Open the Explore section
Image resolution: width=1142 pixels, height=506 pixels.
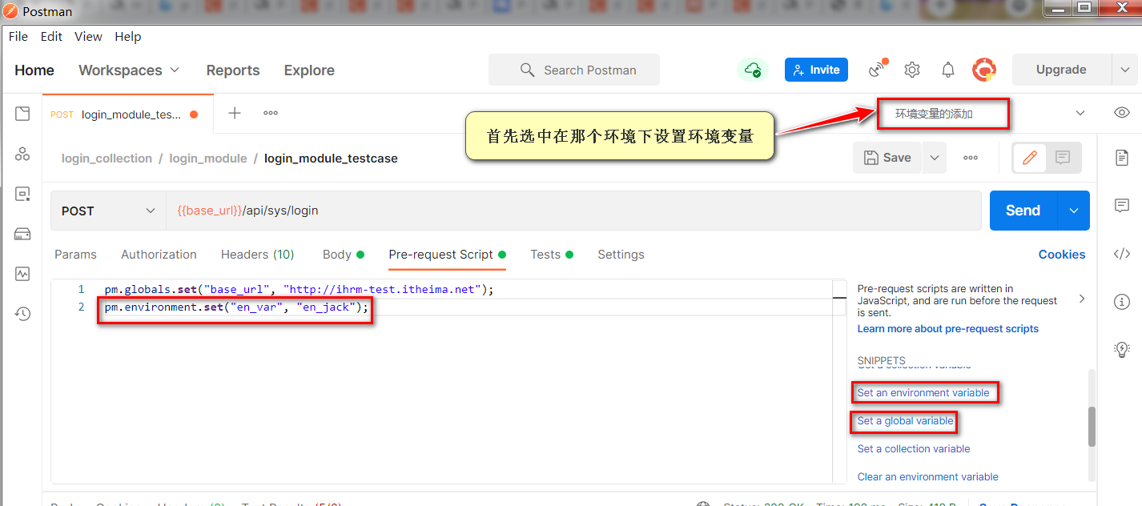point(309,70)
